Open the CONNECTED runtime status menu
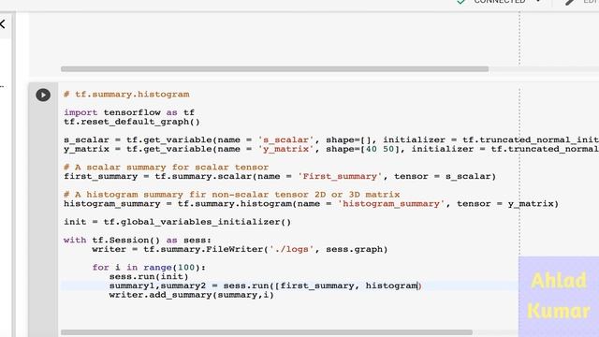599x337 pixels. pos(500,2)
